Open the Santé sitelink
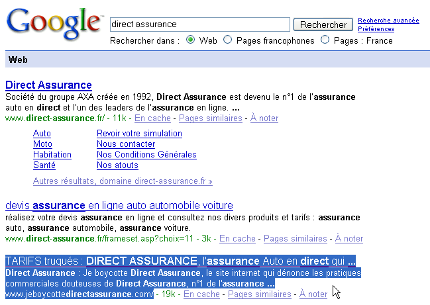The width and height of the screenshot is (430, 305). click(x=44, y=165)
